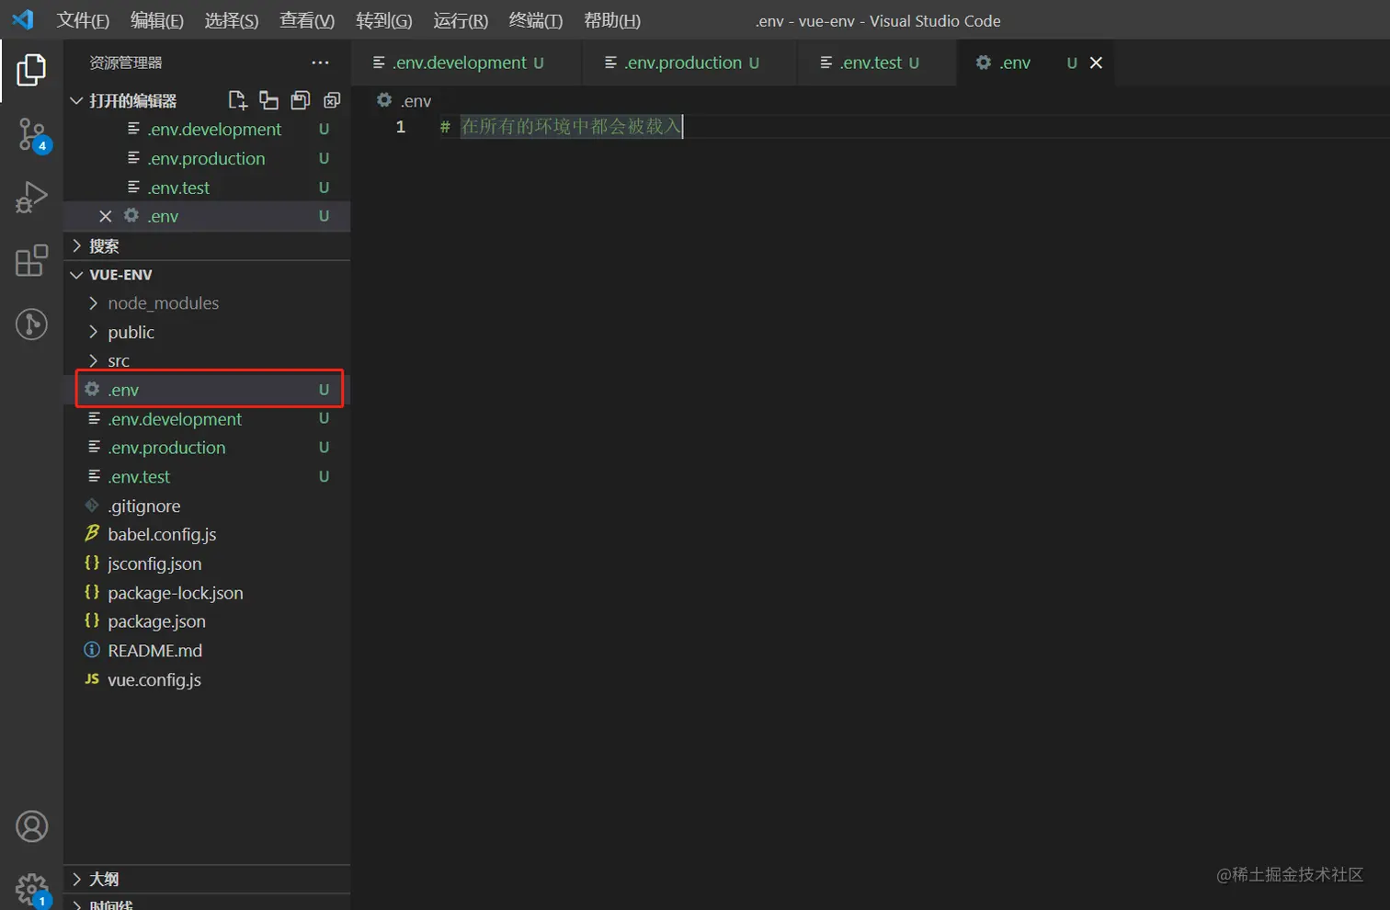1390x910 pixels.
Task: Open .gitignore file
Action: tap(208, 506)
